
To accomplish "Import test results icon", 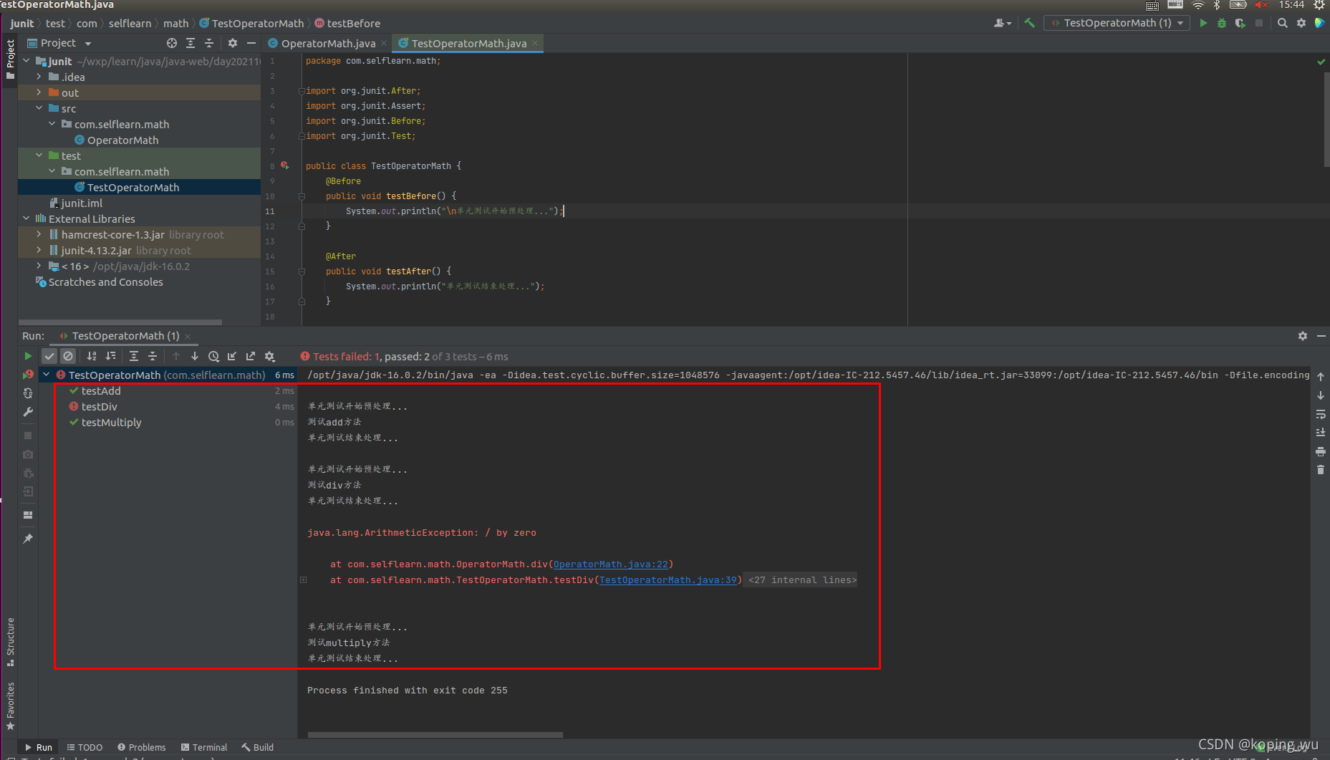I will (232, 356).
